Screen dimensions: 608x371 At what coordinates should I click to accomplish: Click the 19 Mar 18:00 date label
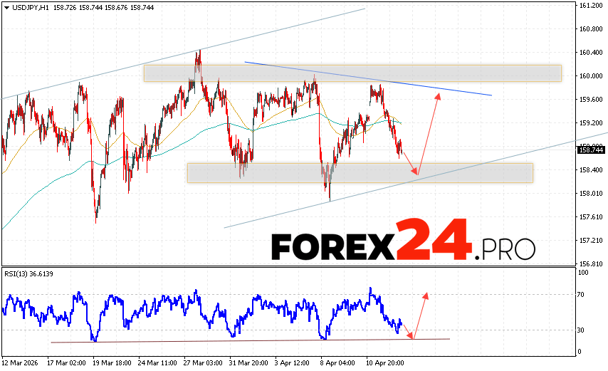[112, 362]
